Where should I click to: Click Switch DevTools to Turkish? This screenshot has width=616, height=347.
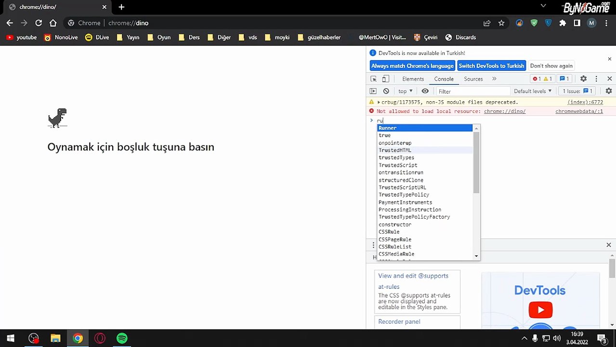[491, 66]
